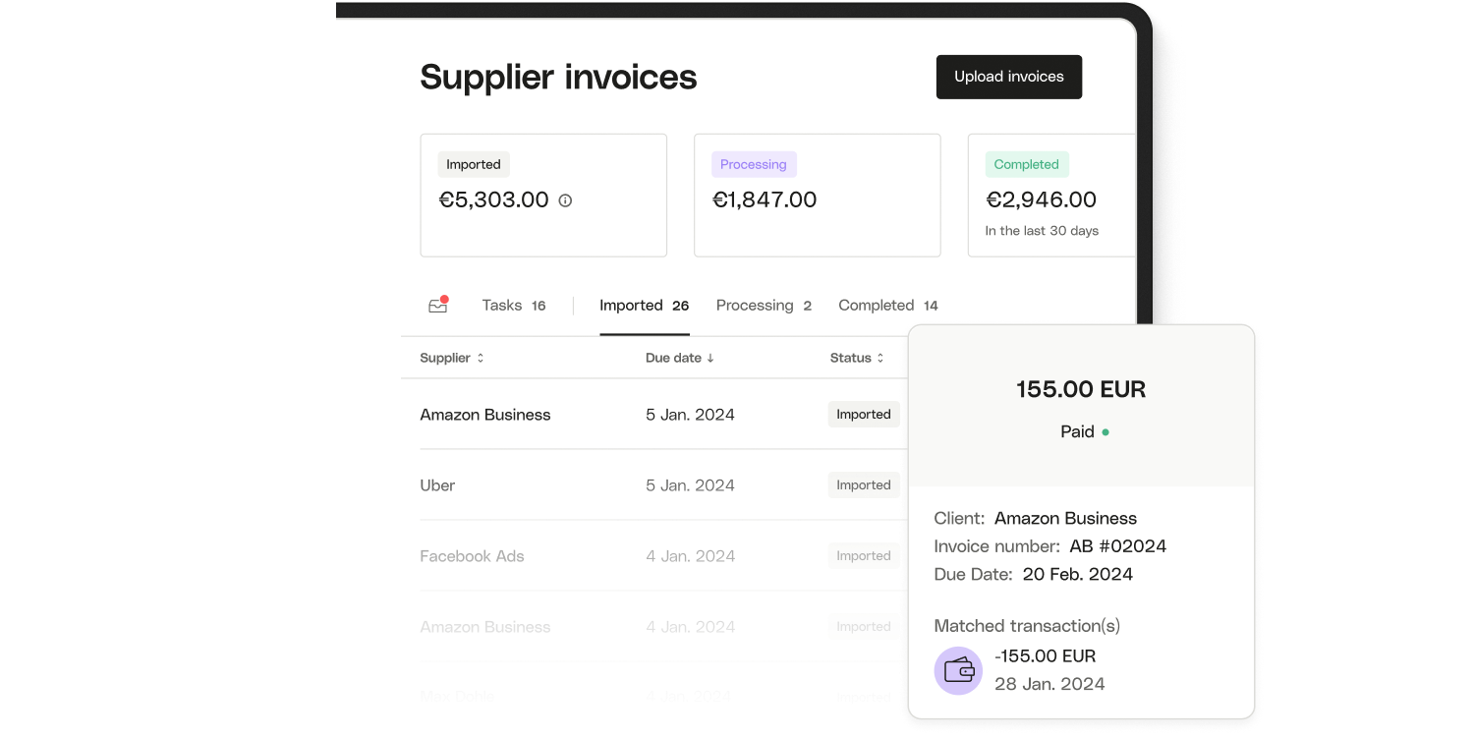Select the Imported summary card
This screenshot has height=738, width=1474.
[x=543, y=196]
